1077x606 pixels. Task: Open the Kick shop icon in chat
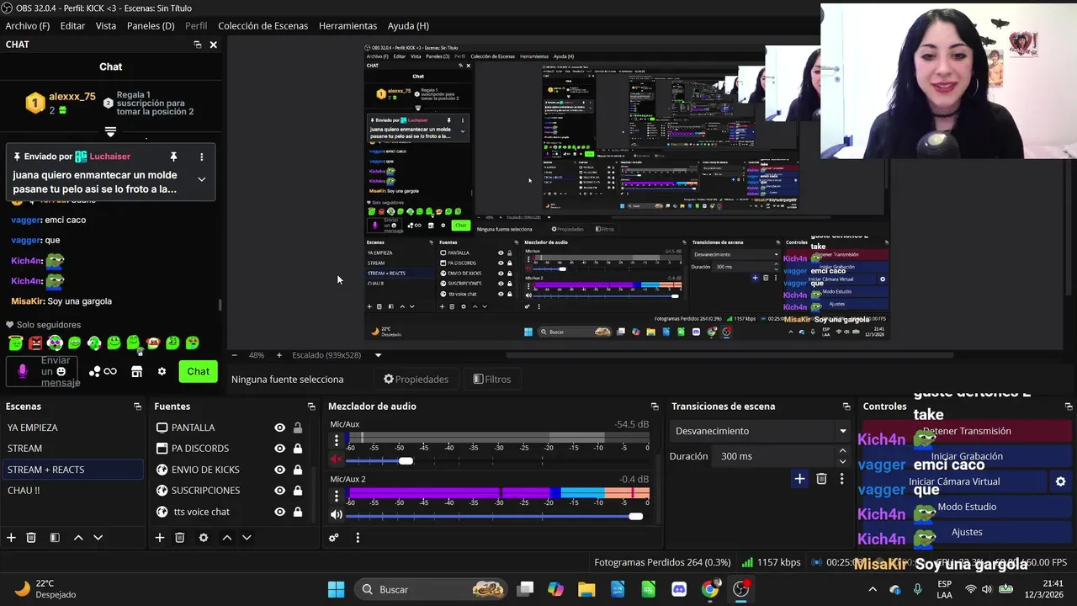coord(136,371)
